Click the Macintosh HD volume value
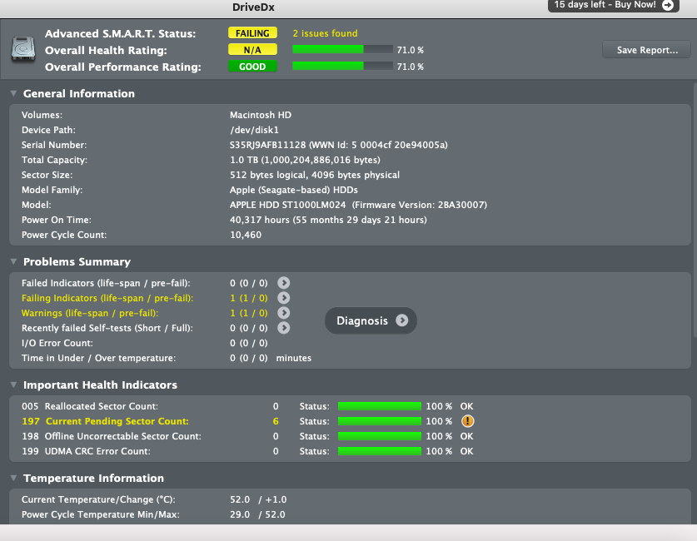This screenshot has width=697, height=541. click(x=261, y=115)
